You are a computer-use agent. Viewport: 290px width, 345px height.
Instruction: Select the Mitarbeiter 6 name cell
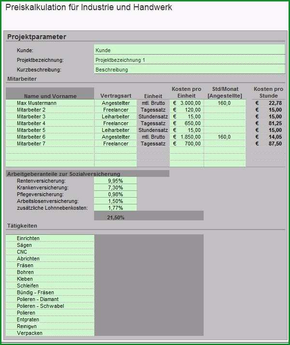point(50,137)
